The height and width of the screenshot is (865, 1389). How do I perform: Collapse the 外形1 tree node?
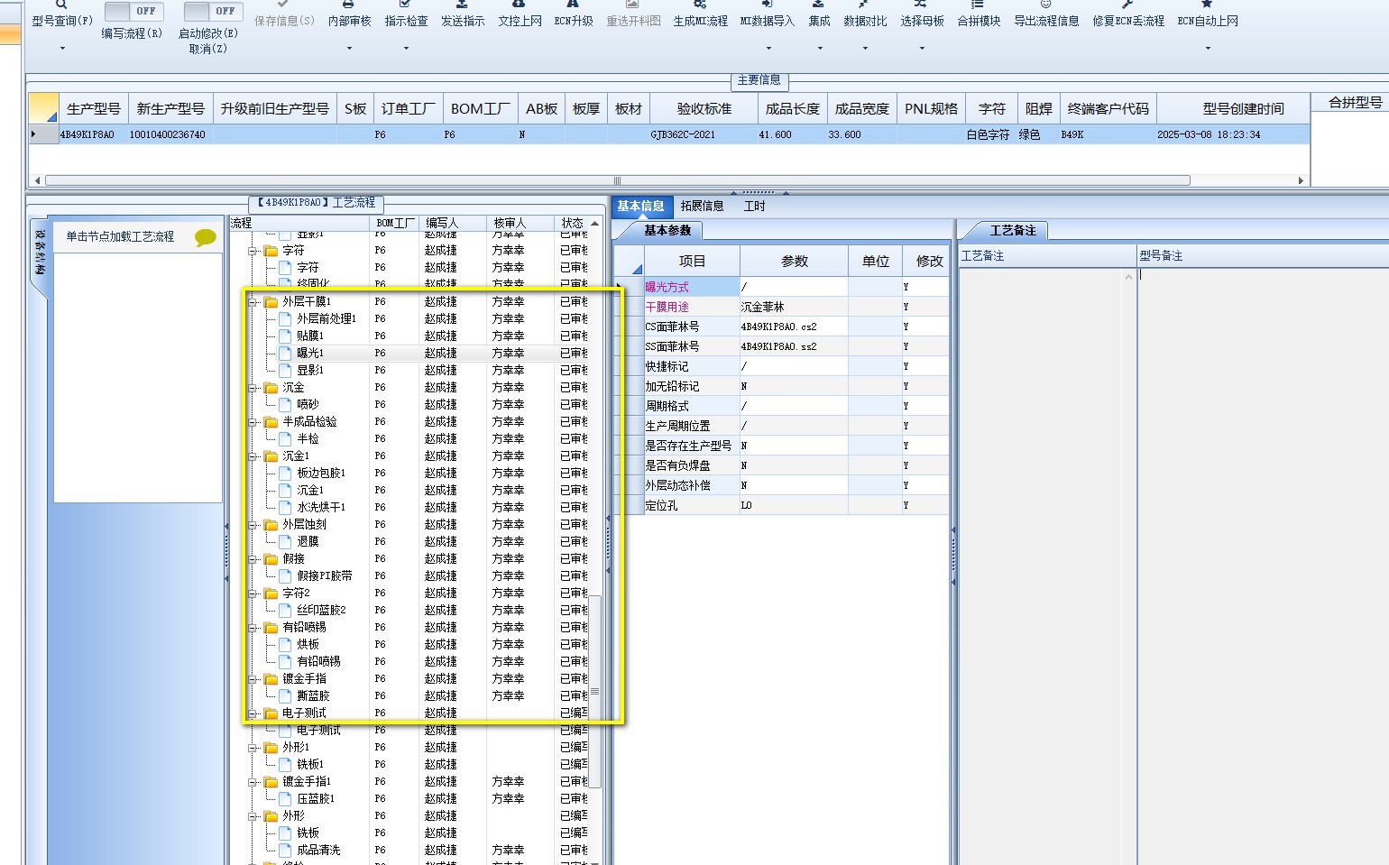253,747
